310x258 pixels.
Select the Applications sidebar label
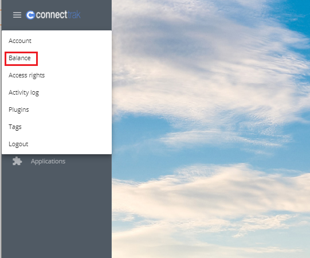pos(48,161)
